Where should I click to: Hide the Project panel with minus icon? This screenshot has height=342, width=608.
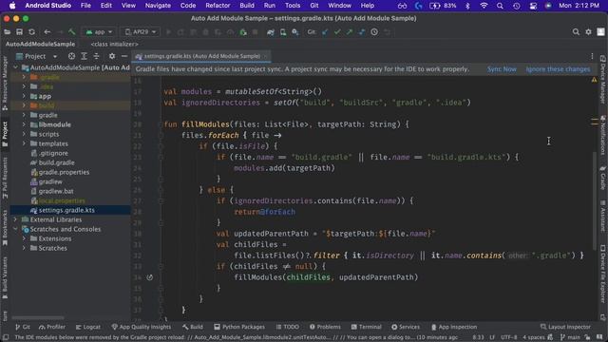tap(124, 56)
